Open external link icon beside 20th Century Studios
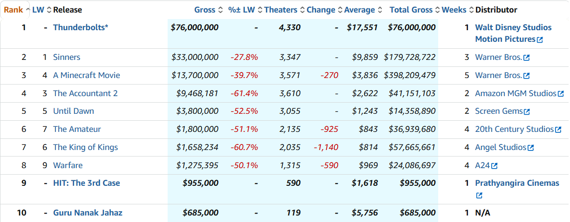Screen dimensions: 570x222 (558, 130)
